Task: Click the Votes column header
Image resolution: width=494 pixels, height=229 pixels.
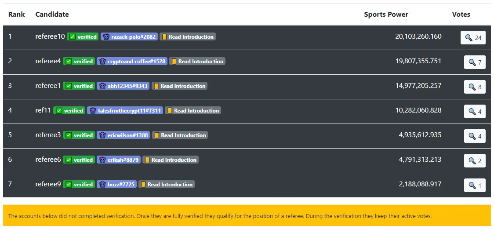Action: [461, 15]
